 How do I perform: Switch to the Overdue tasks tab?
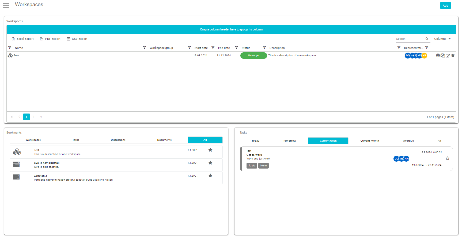pyautogui.click(x=408, y=141)
